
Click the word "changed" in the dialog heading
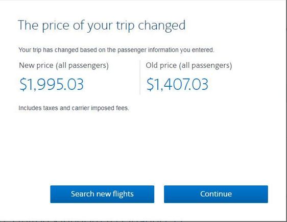pyautogui.click(x=161, y=26)
